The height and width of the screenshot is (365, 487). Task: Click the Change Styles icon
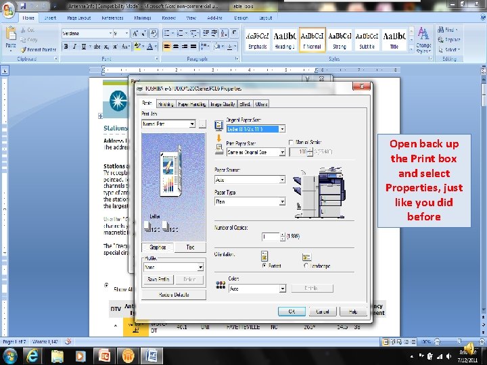pyautogui.click(x=423, y=40)
